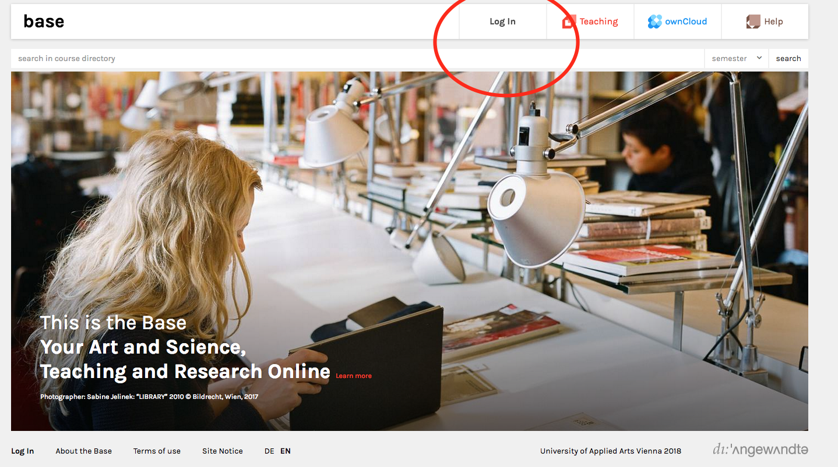
Task: Click University of Applied Arts Vienna 2018 text
Action: (611, 451)
